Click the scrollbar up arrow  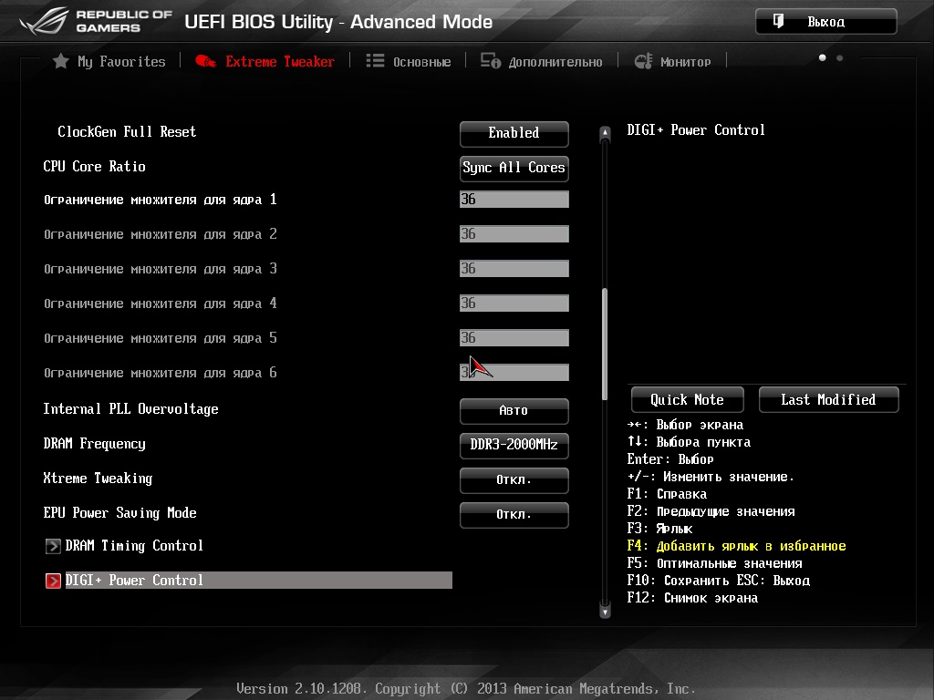click(605, 133)
